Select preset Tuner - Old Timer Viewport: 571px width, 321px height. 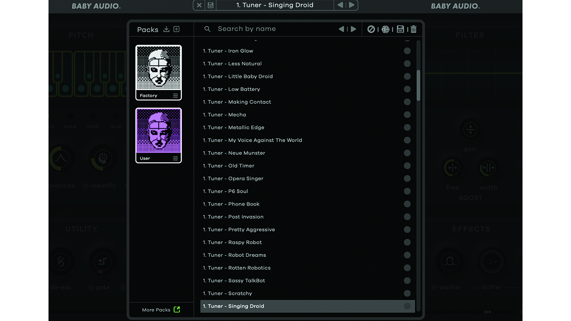click(x=307, y=166)
